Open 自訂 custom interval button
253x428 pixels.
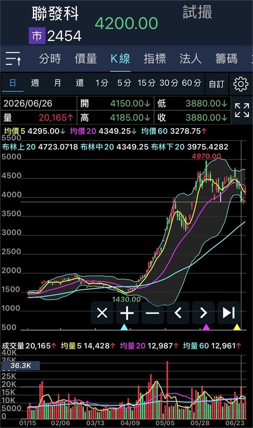[x=217, y=84]
